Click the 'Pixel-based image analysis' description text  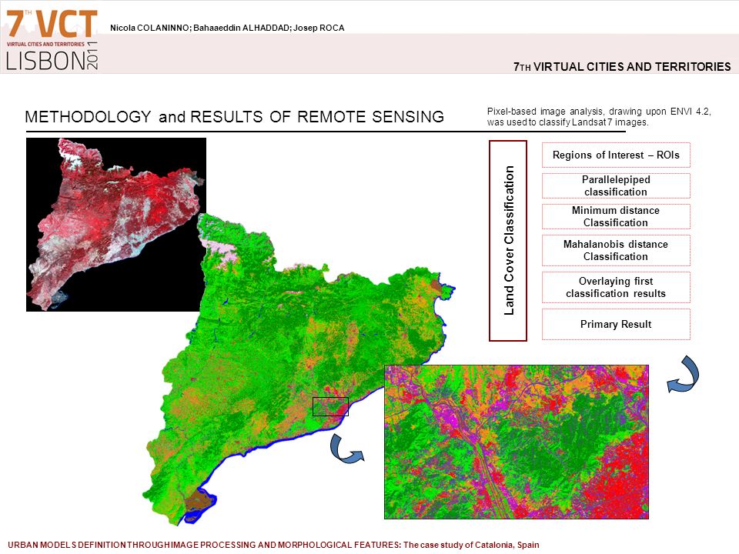599,117
